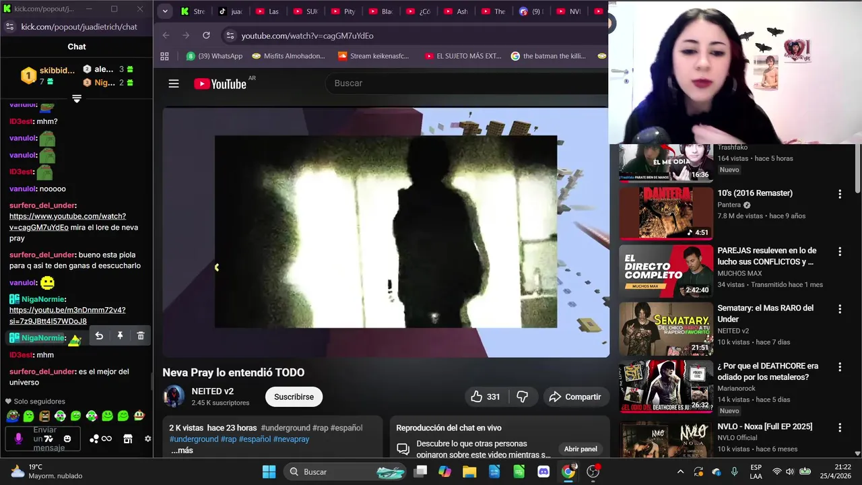
Task: Pin NigaNormie's chat message
Action: pos(120,335)
